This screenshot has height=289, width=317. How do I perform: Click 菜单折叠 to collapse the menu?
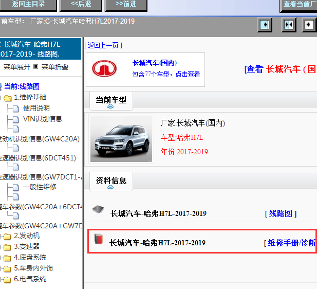point(55,67)
